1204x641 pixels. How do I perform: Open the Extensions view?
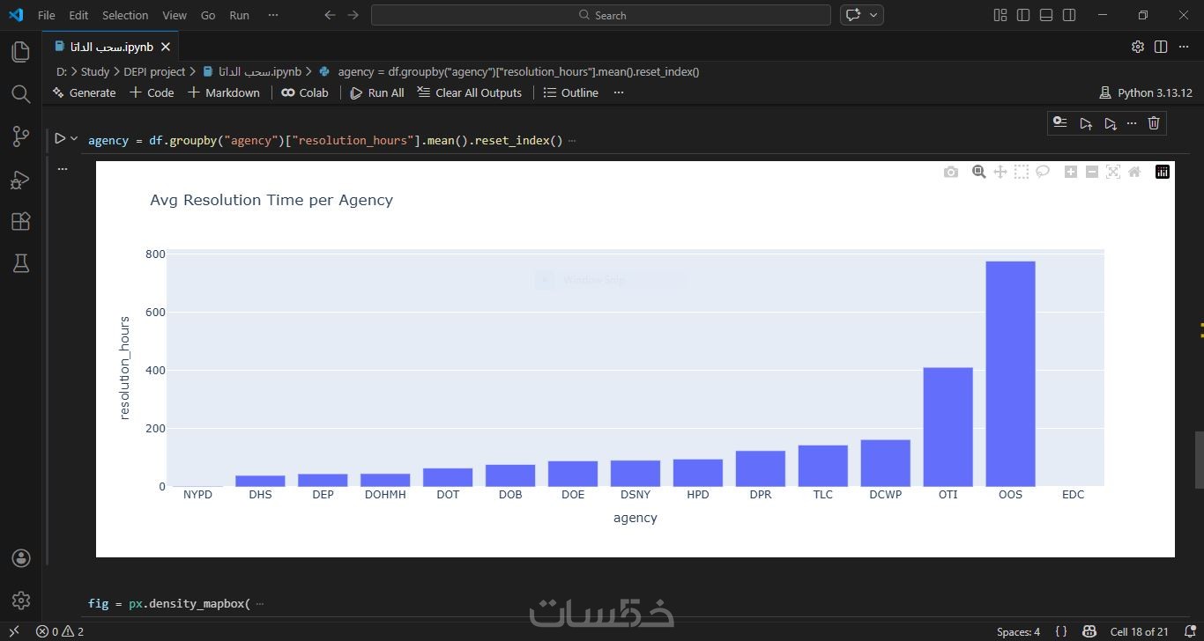pyautogui.click(x=20, y=222)
